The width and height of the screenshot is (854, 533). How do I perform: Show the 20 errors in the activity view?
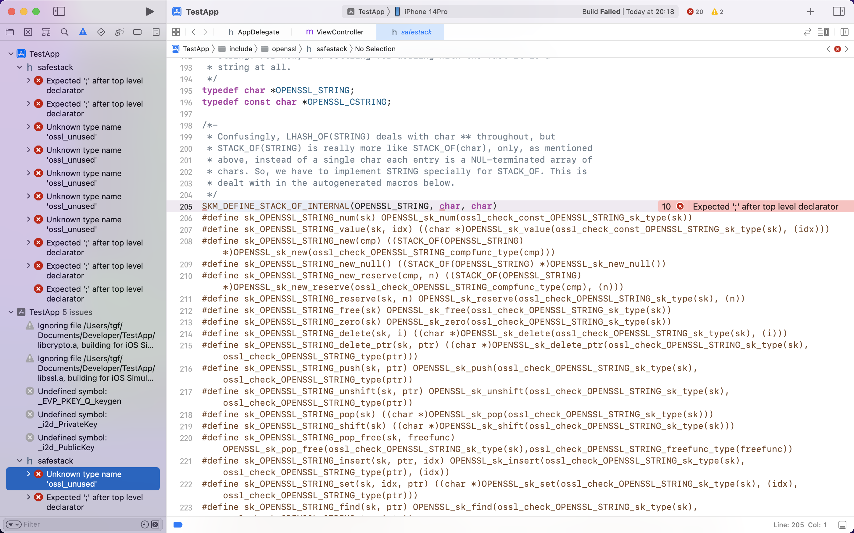pos(694,11)
